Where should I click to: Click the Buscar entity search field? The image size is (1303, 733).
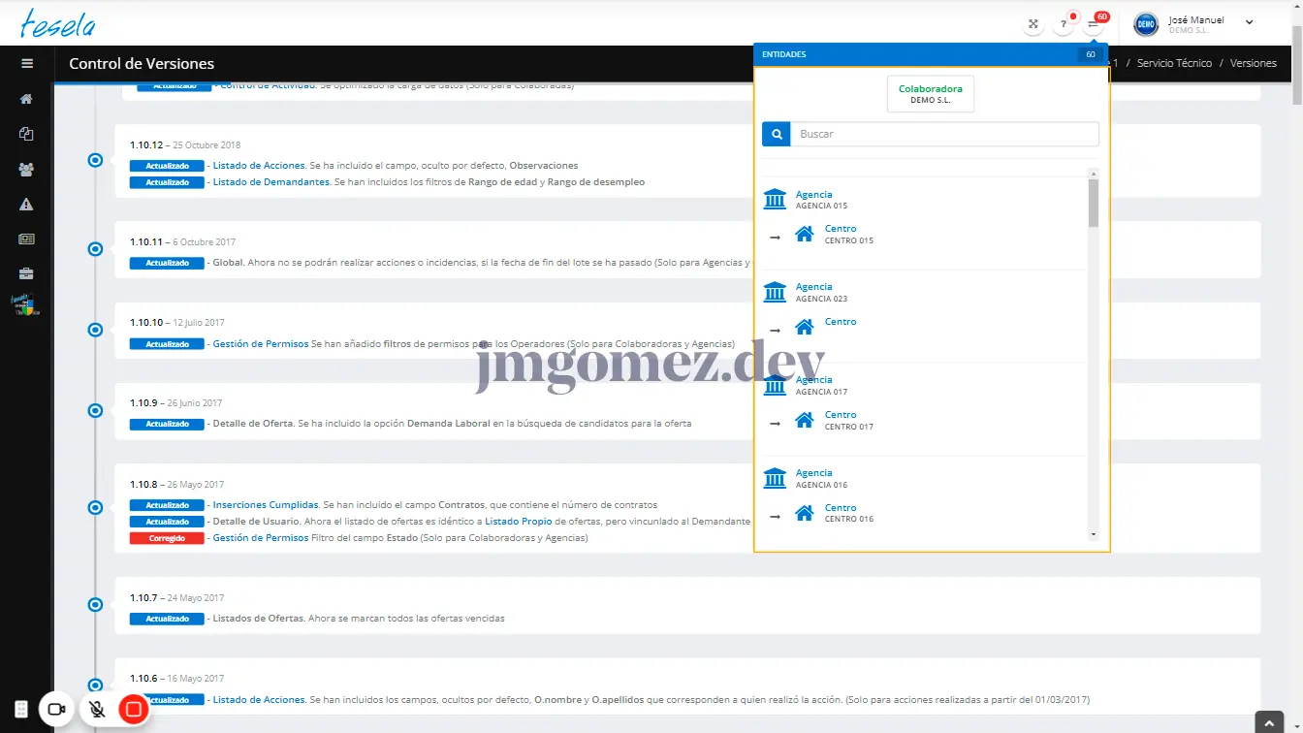[944, 134]
